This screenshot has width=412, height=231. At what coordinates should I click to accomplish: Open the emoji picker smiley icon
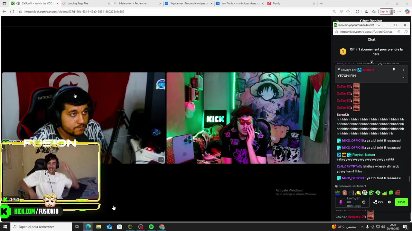tap(364, 202)
